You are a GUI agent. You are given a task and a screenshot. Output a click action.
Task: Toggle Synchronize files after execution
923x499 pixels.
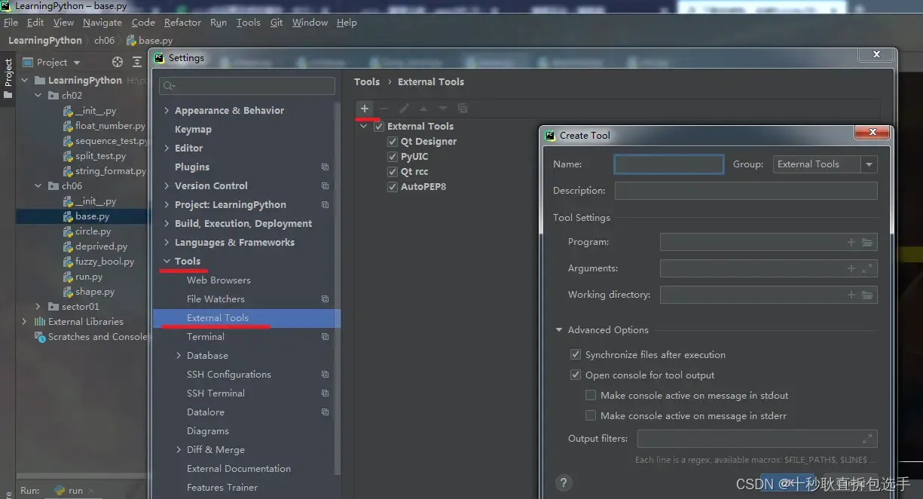(x=576, y=354)
